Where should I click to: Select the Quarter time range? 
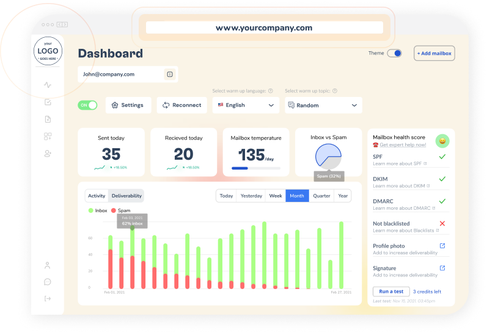(321, 196)
